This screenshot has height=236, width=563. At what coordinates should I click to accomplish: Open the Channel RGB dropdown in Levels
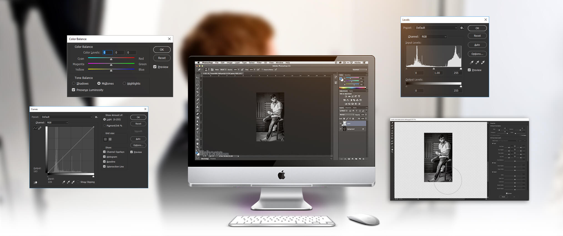point(433,36)
